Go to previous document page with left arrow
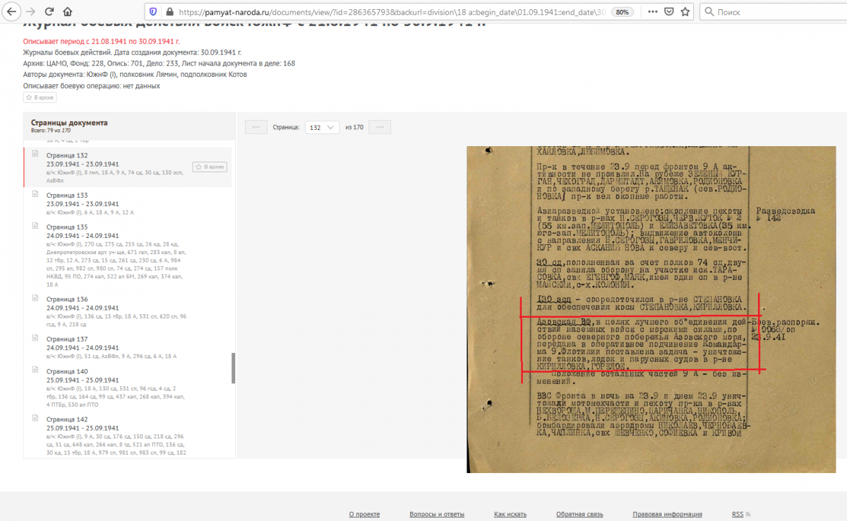The height and width of the screenshot is (521, 847). point(256,127)
